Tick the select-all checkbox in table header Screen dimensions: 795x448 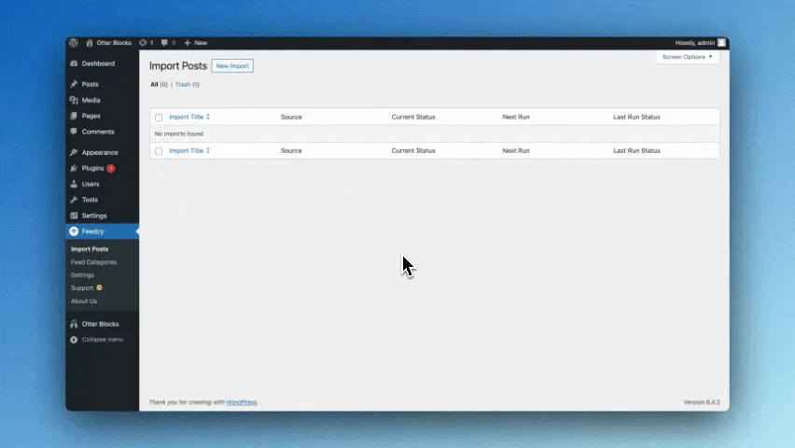pyautogui.click(x=159, y=118)
